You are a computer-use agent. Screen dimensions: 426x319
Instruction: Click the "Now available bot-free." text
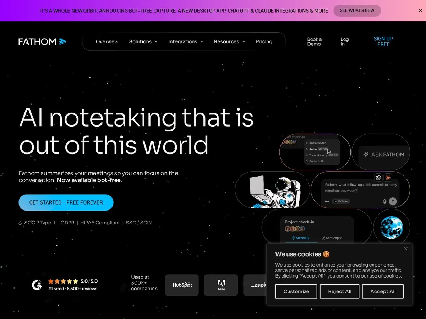click(x=89, y=180)
